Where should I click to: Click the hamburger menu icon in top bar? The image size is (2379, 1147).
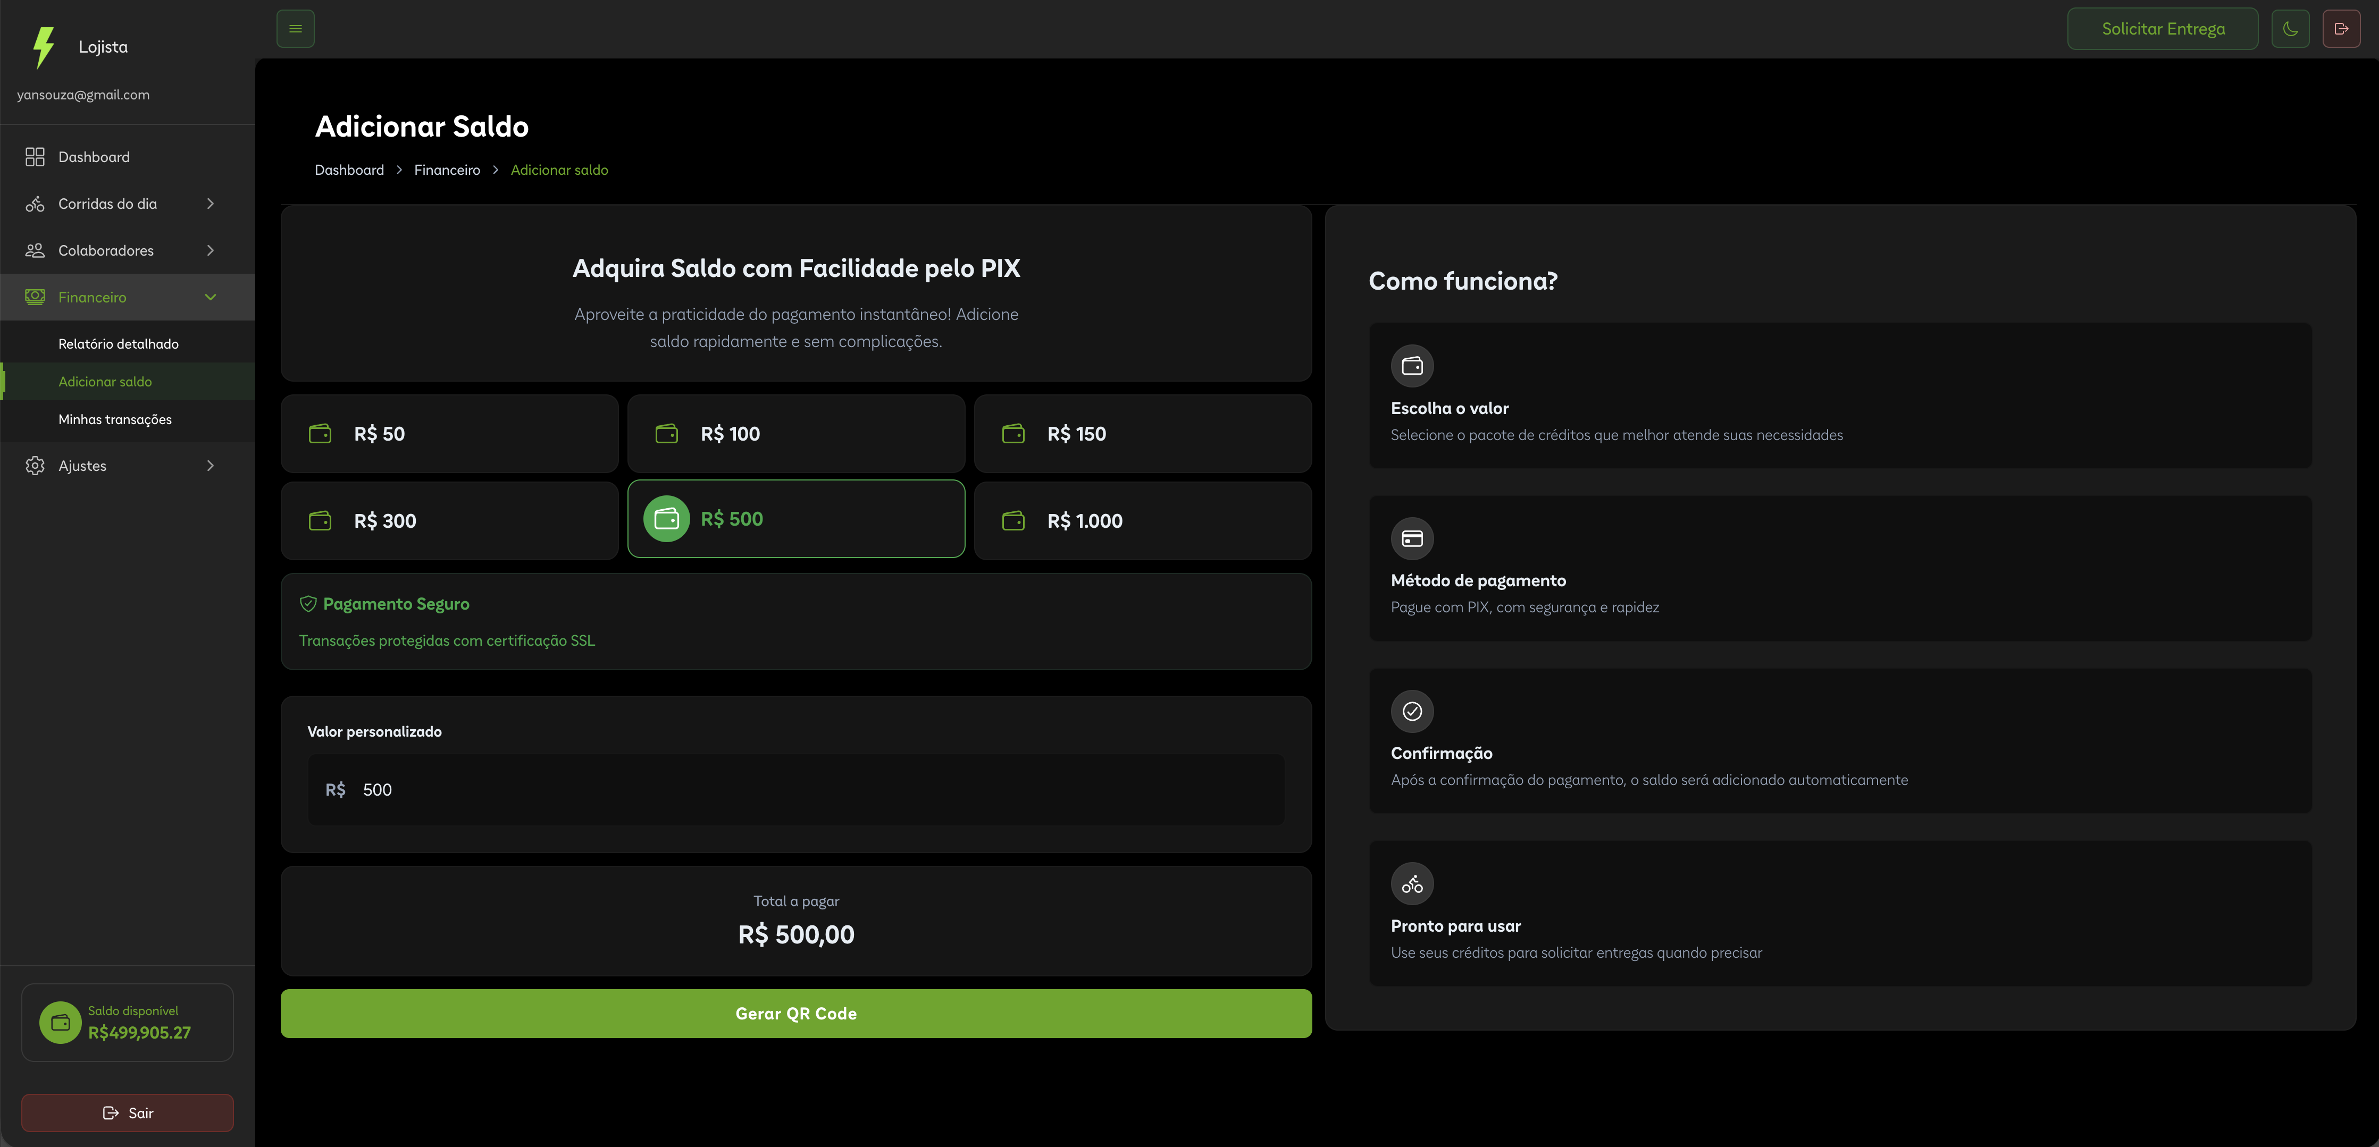click(296, 29)
